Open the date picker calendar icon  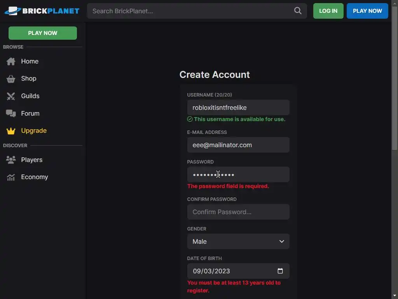280,271
